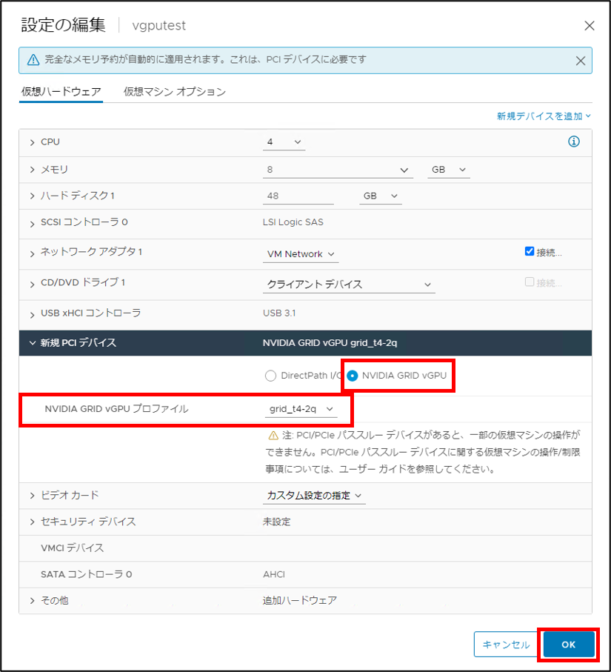This screenshot has width=611, height=672.
Task: Close the Edit Settings dialog with X
Action: 590,26
